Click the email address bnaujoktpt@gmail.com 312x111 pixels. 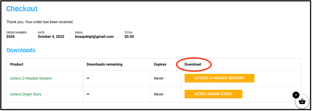coord(94,37)
